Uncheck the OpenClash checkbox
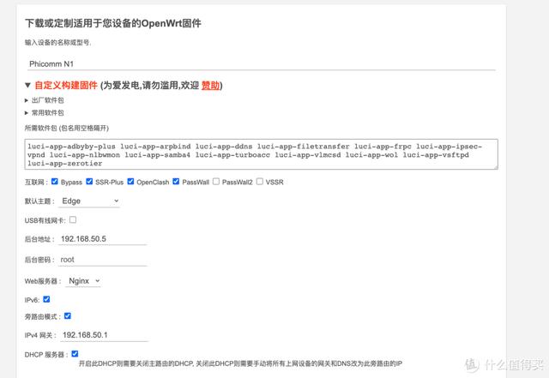This screenshot has height=378, width=549. coord(130,182)
